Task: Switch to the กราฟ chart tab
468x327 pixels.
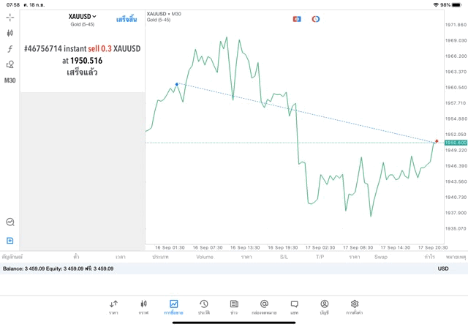Action: click(x=143, y=307)
